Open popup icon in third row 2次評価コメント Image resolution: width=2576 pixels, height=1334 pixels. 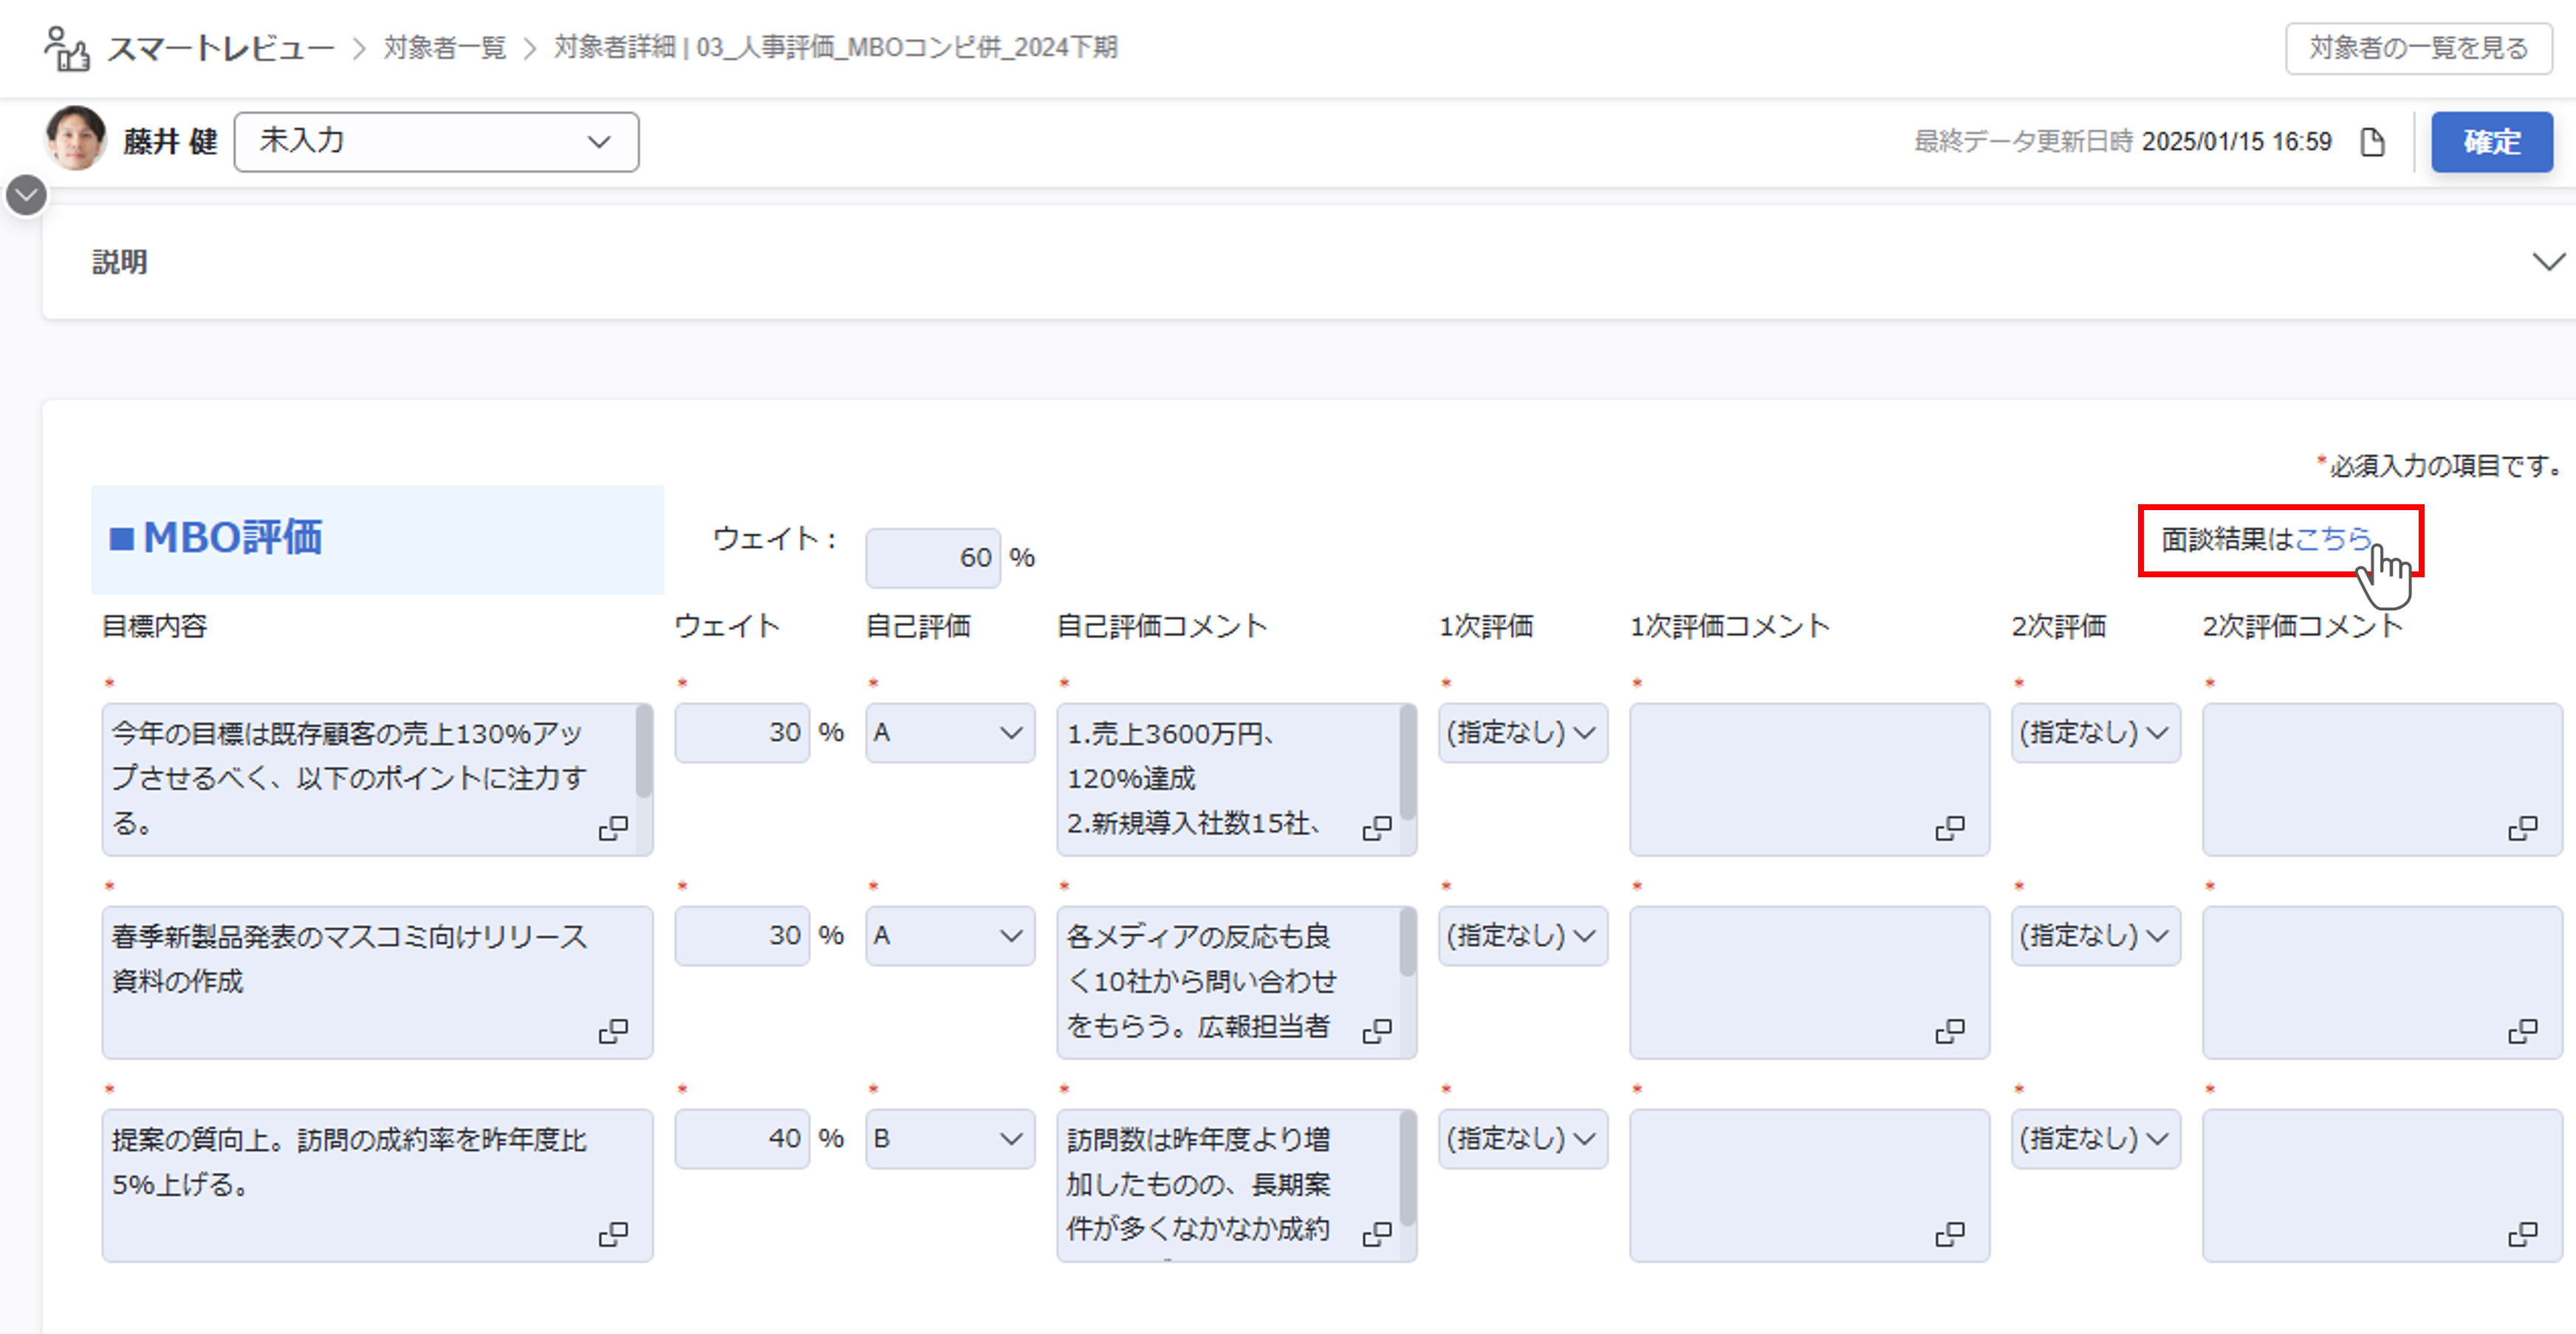(2523, 1234)
